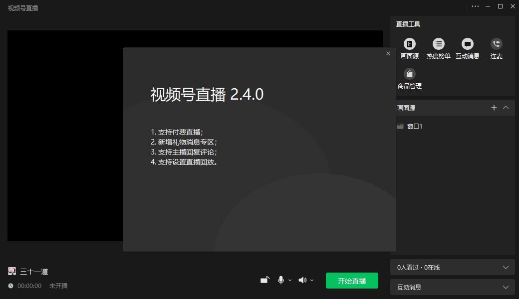The height and width of the screenshot is (299, 519).
Task: Click the 开始直播 button
Action: click(x=352, y=281)
